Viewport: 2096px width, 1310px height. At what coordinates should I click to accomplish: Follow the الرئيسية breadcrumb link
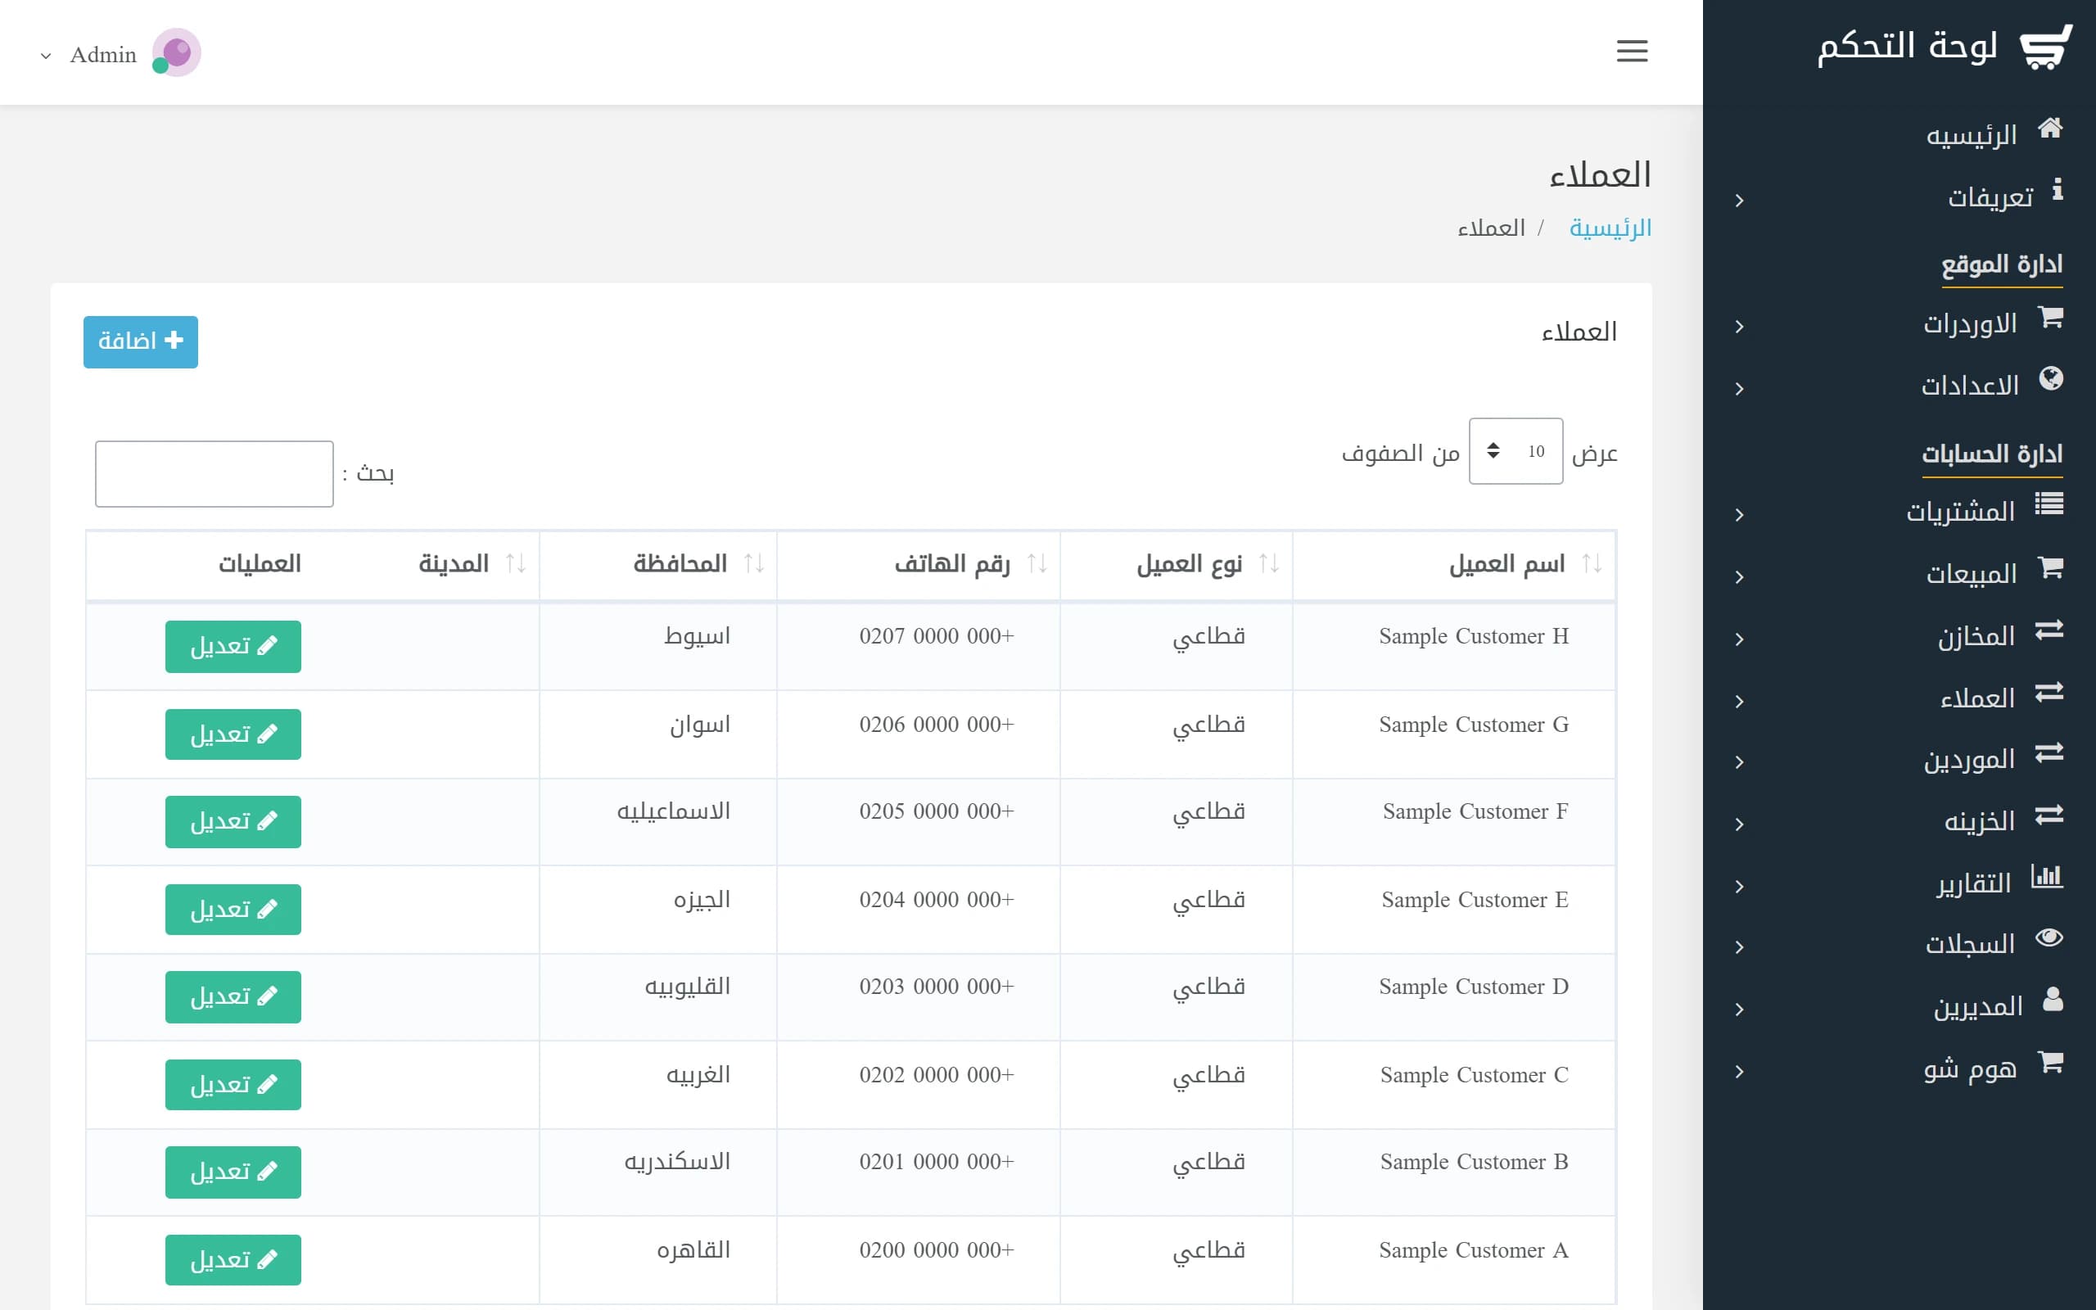pos(1610,228)
